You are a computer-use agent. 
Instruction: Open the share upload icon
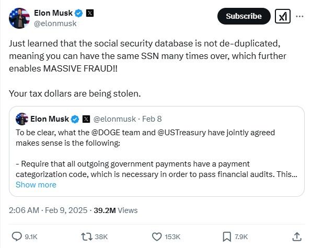(297, 237)
